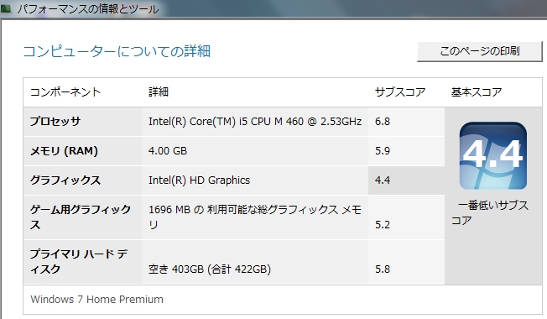Click the 4.00 GB memory detail
The image size is (547, 319).
click(168, 151)
